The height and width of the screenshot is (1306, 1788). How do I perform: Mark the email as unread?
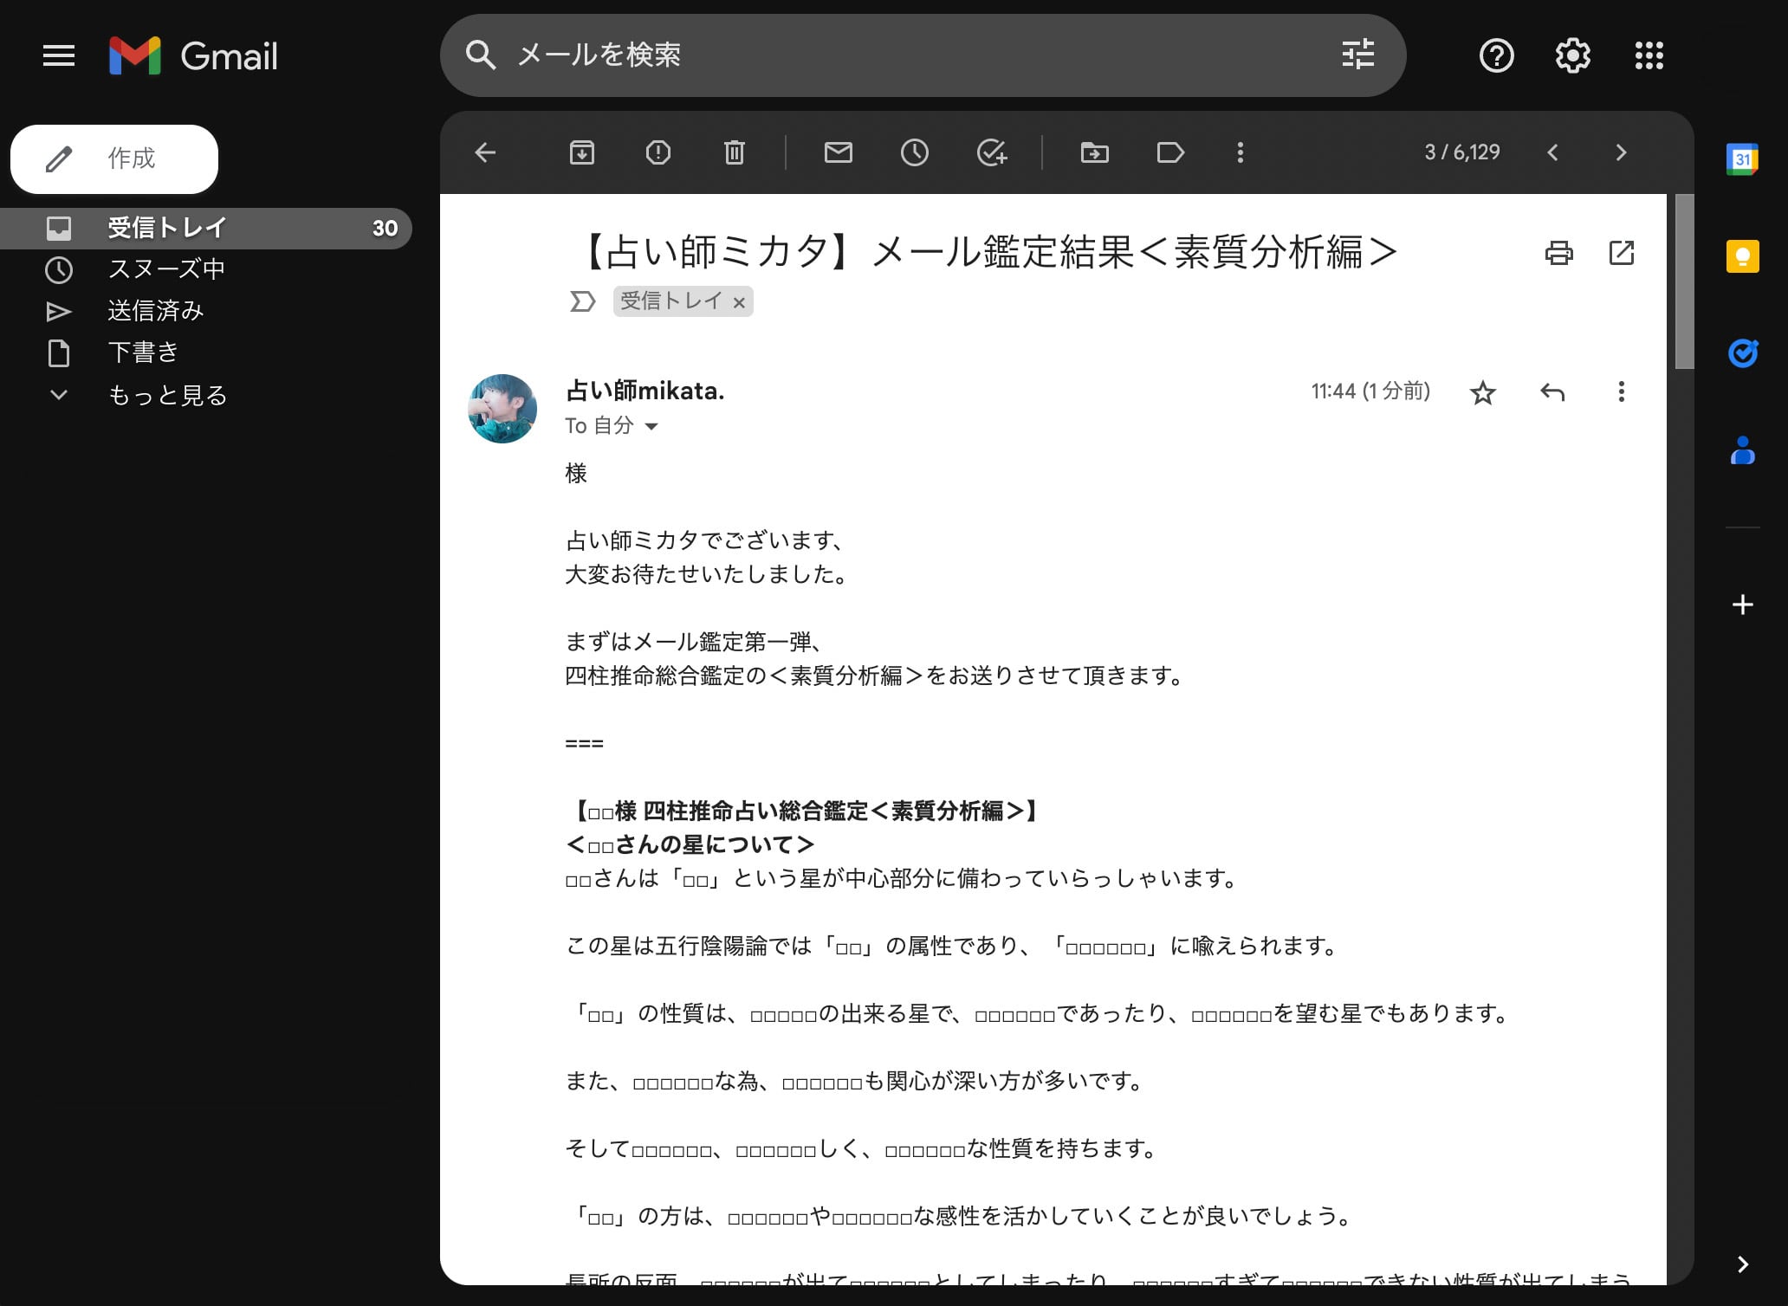(x=838, y=152)
